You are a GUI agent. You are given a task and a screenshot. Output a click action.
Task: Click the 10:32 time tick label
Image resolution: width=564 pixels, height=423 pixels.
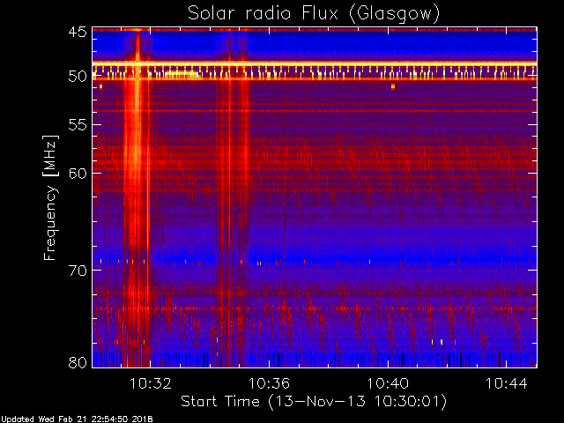click(x=150, y=383)
